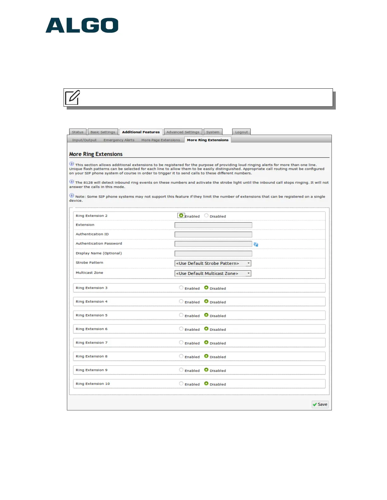
Task: Click the Authentication ID input field
Action: coord(213,235)
